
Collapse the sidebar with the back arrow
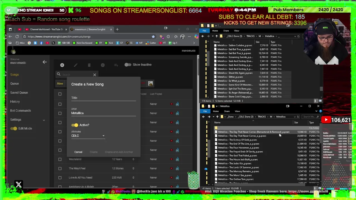[x=44, y=62]
